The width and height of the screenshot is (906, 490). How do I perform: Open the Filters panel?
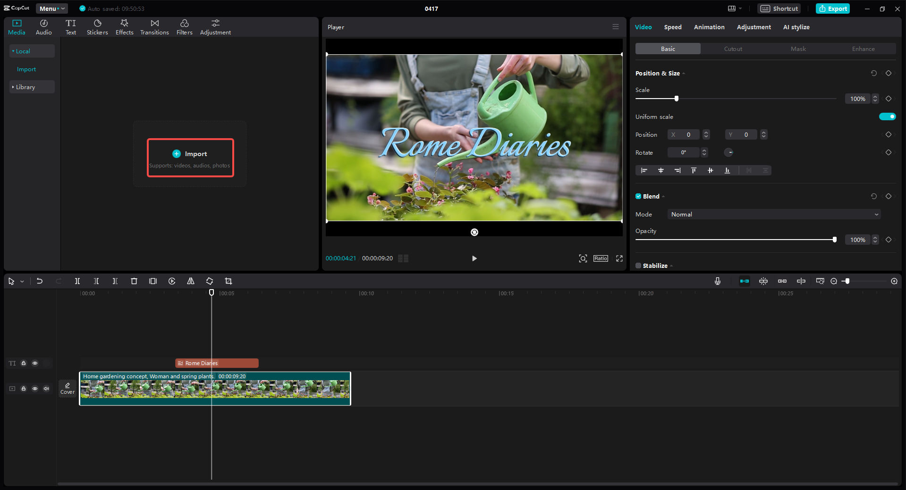[184, 26]
